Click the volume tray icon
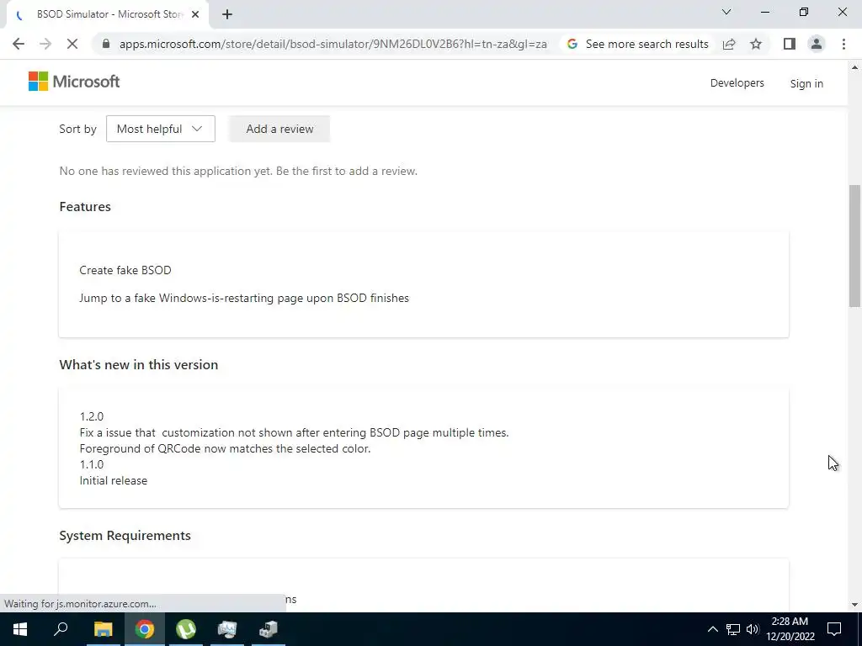 click(x=752, y=629)
